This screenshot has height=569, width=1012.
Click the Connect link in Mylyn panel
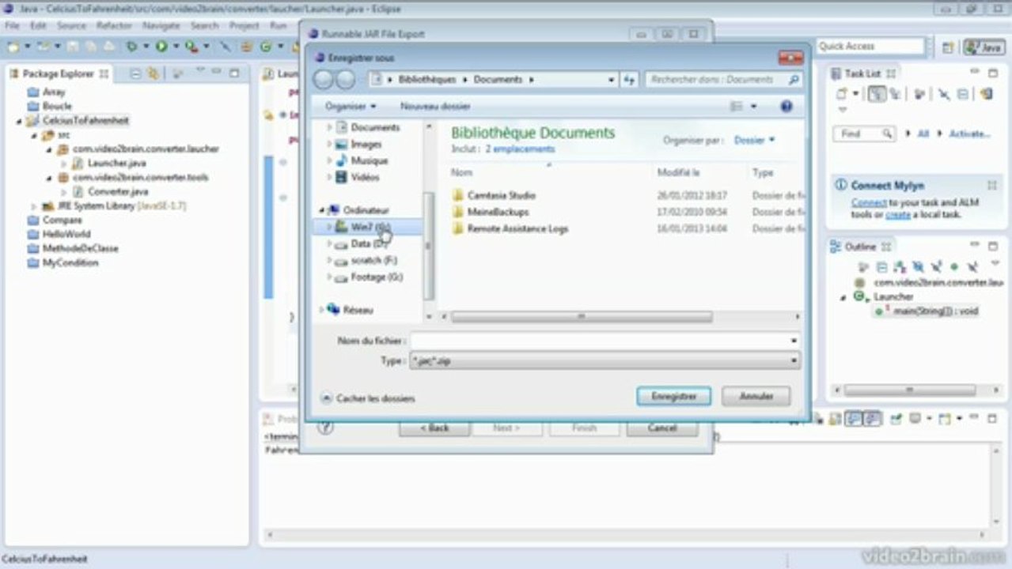[x=869, y=203]
